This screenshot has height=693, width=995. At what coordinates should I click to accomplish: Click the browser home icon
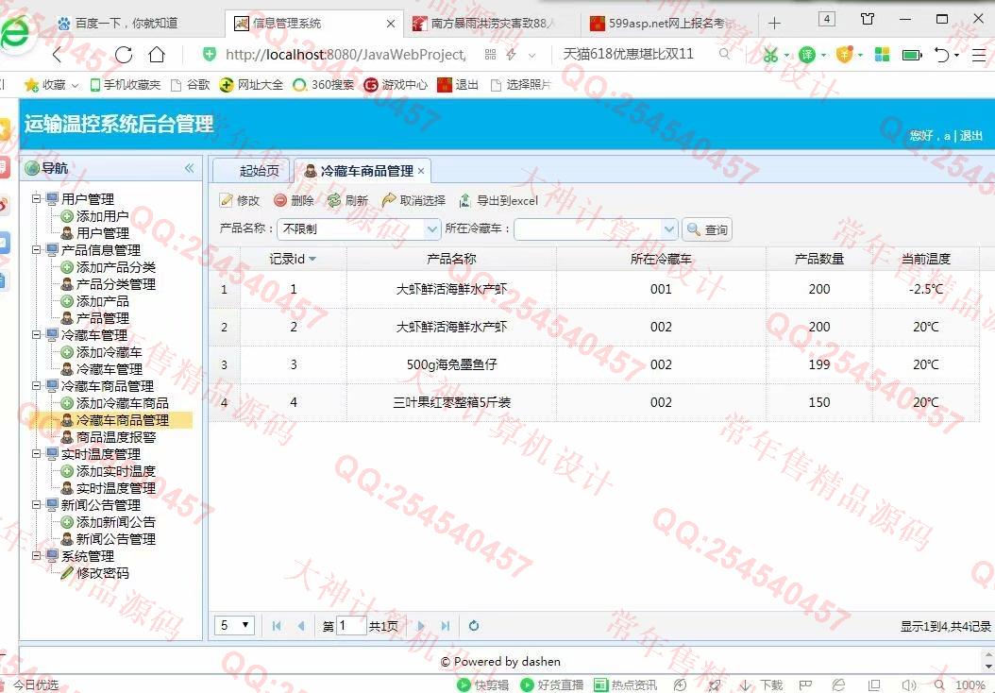[157, 55]
